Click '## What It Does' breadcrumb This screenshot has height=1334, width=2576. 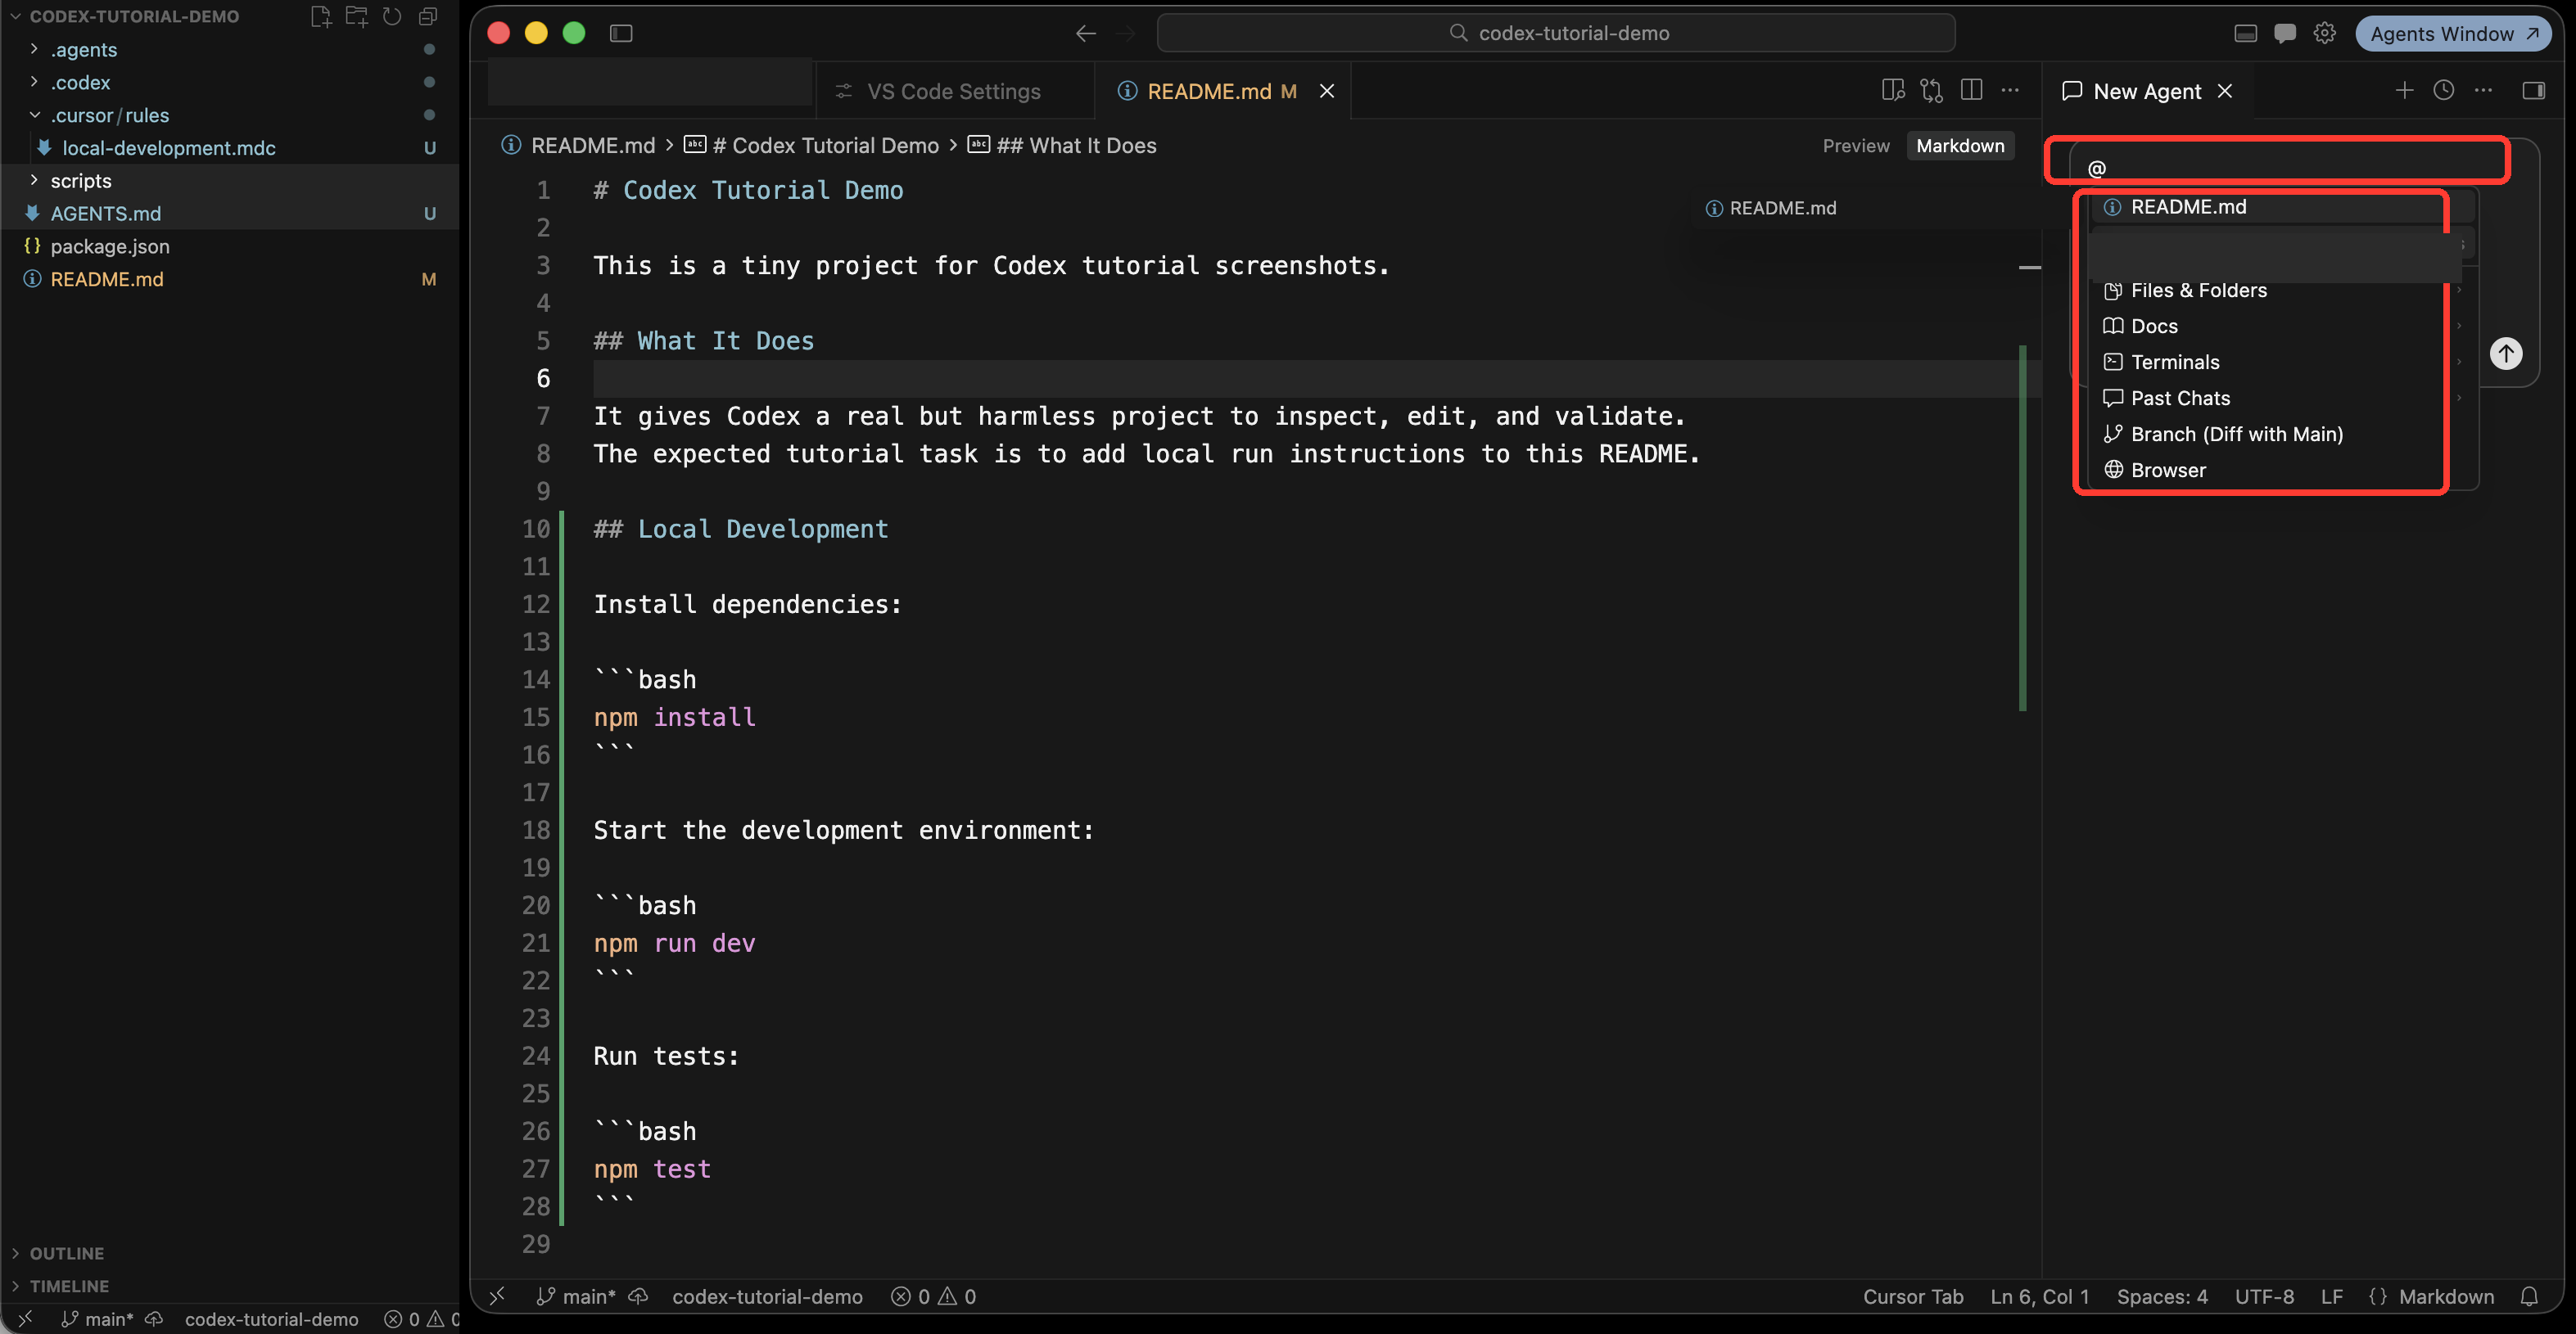click(x=1076, y=146)
